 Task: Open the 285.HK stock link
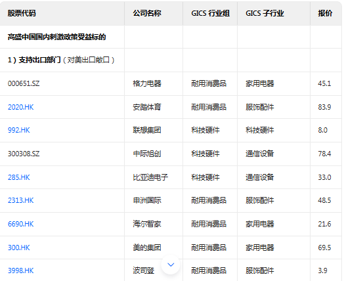click(x=19, y=177)
